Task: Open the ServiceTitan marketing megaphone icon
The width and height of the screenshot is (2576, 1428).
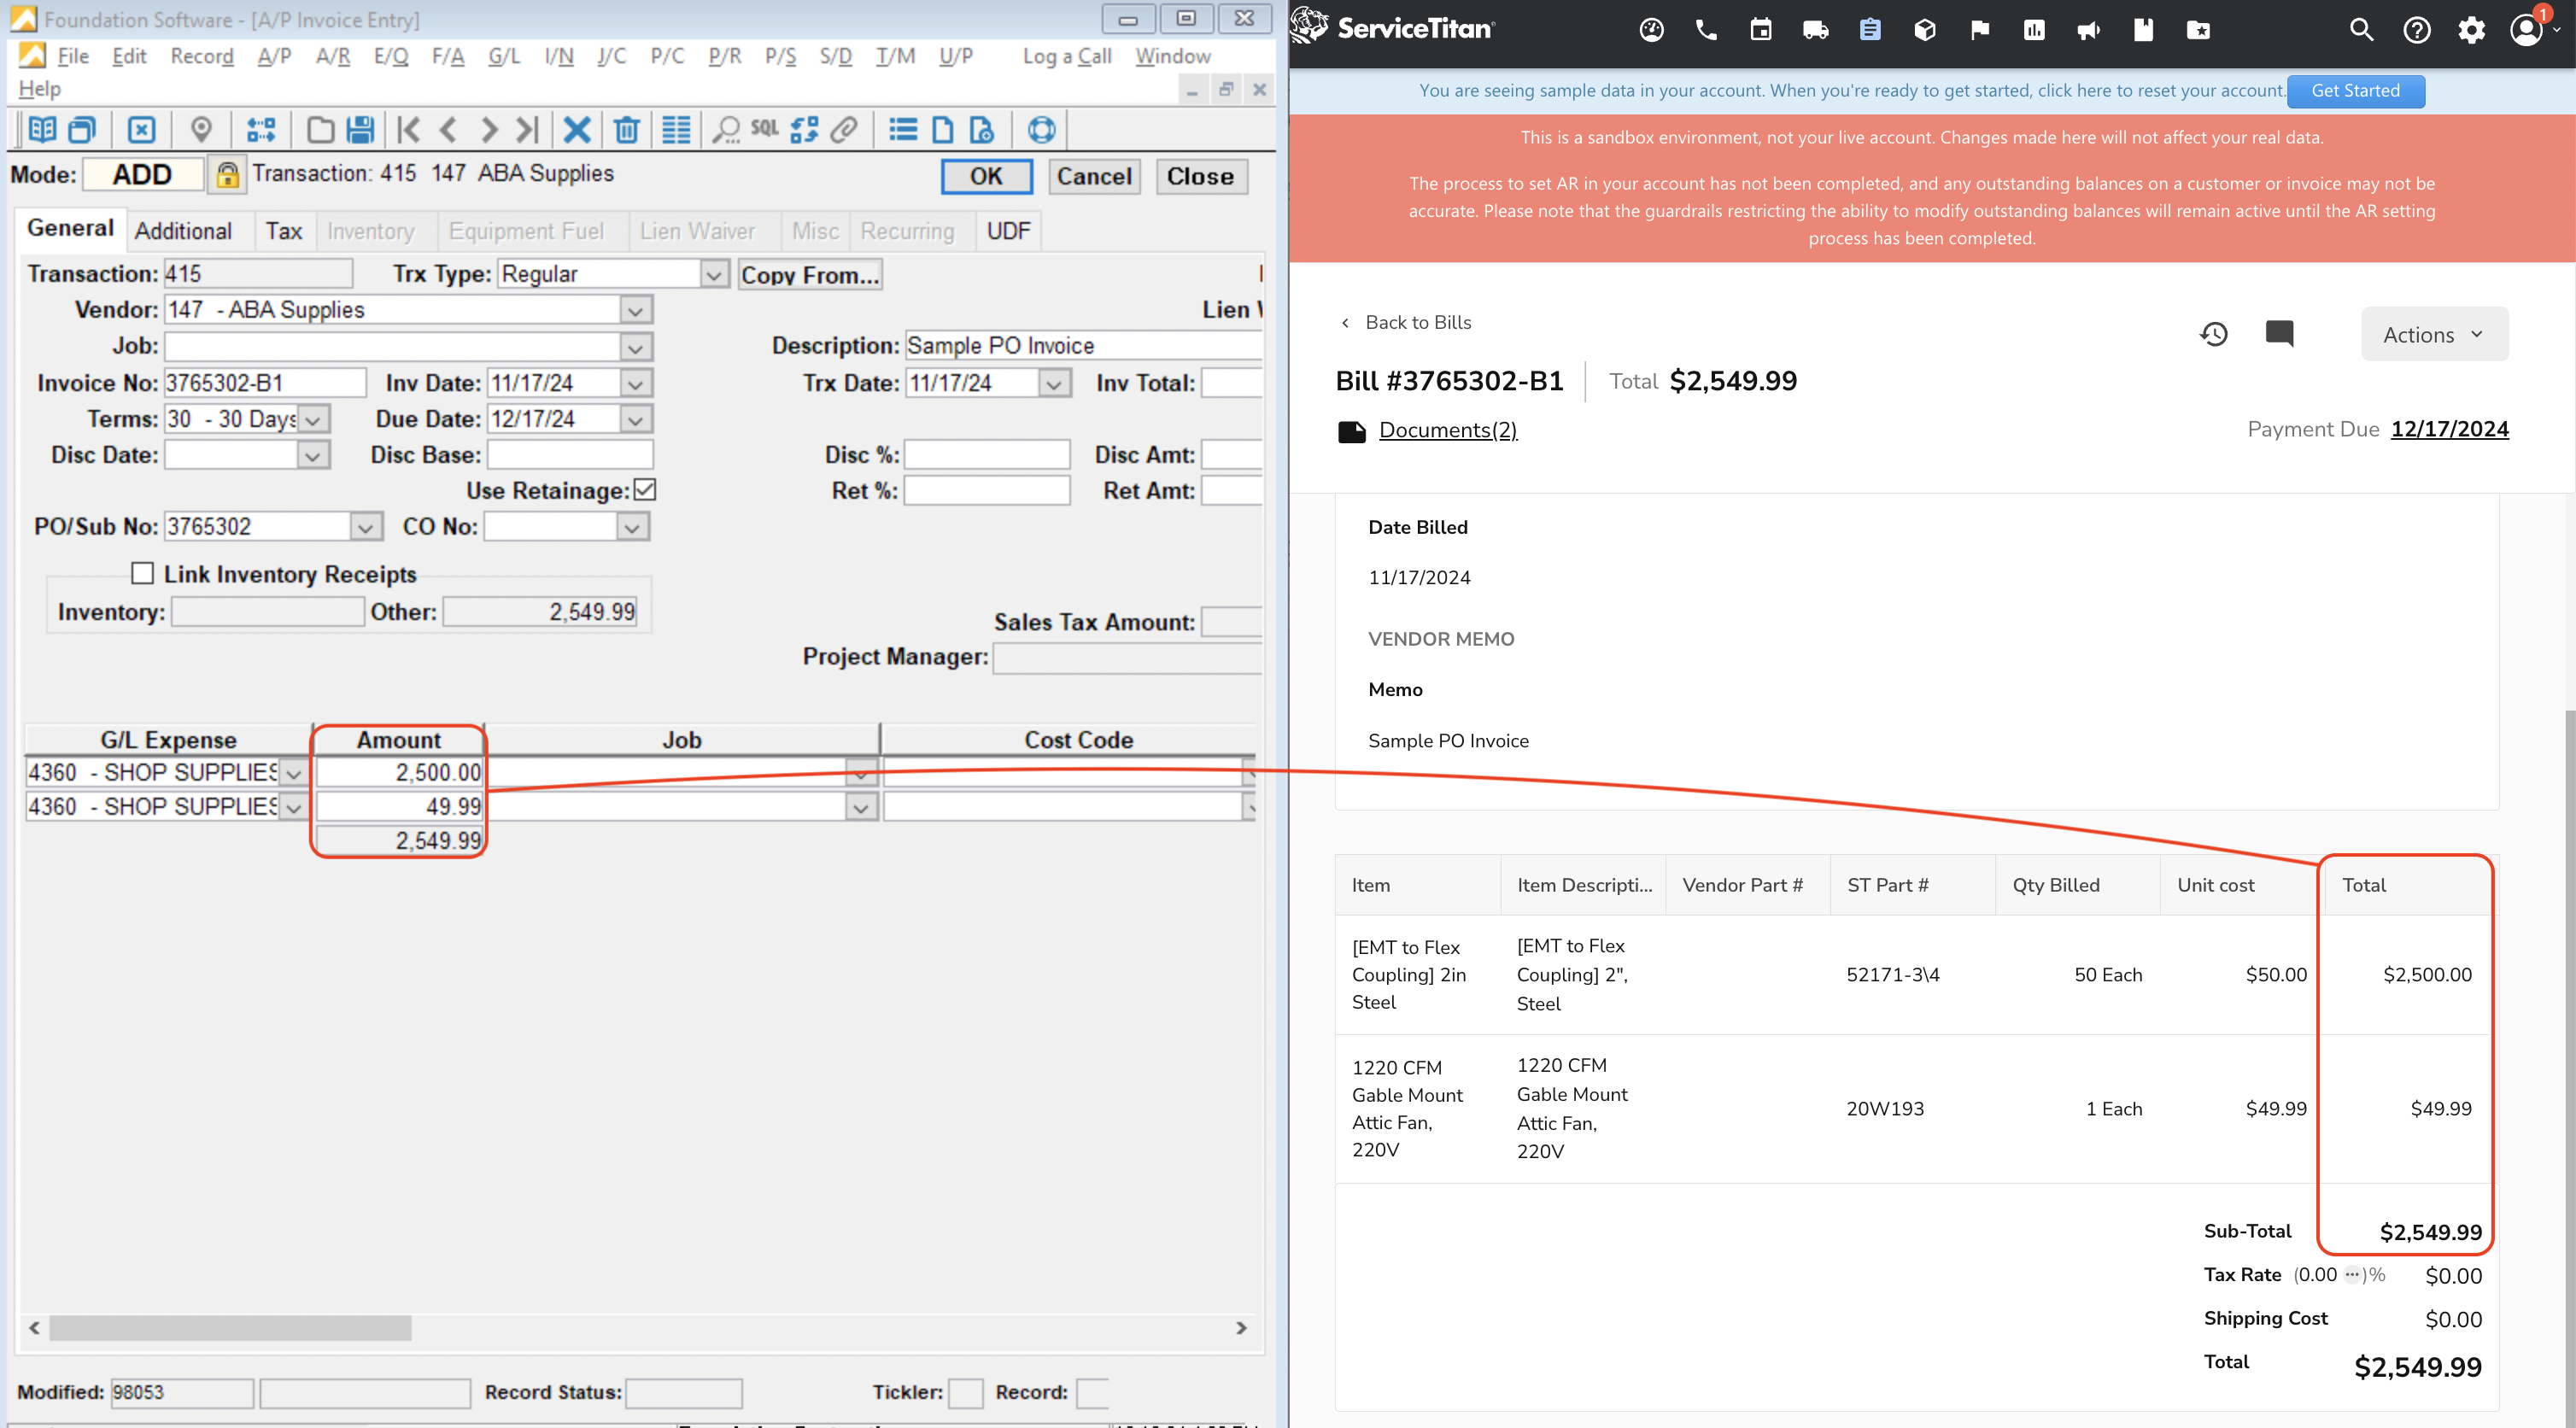Action: coord(2089,30)
